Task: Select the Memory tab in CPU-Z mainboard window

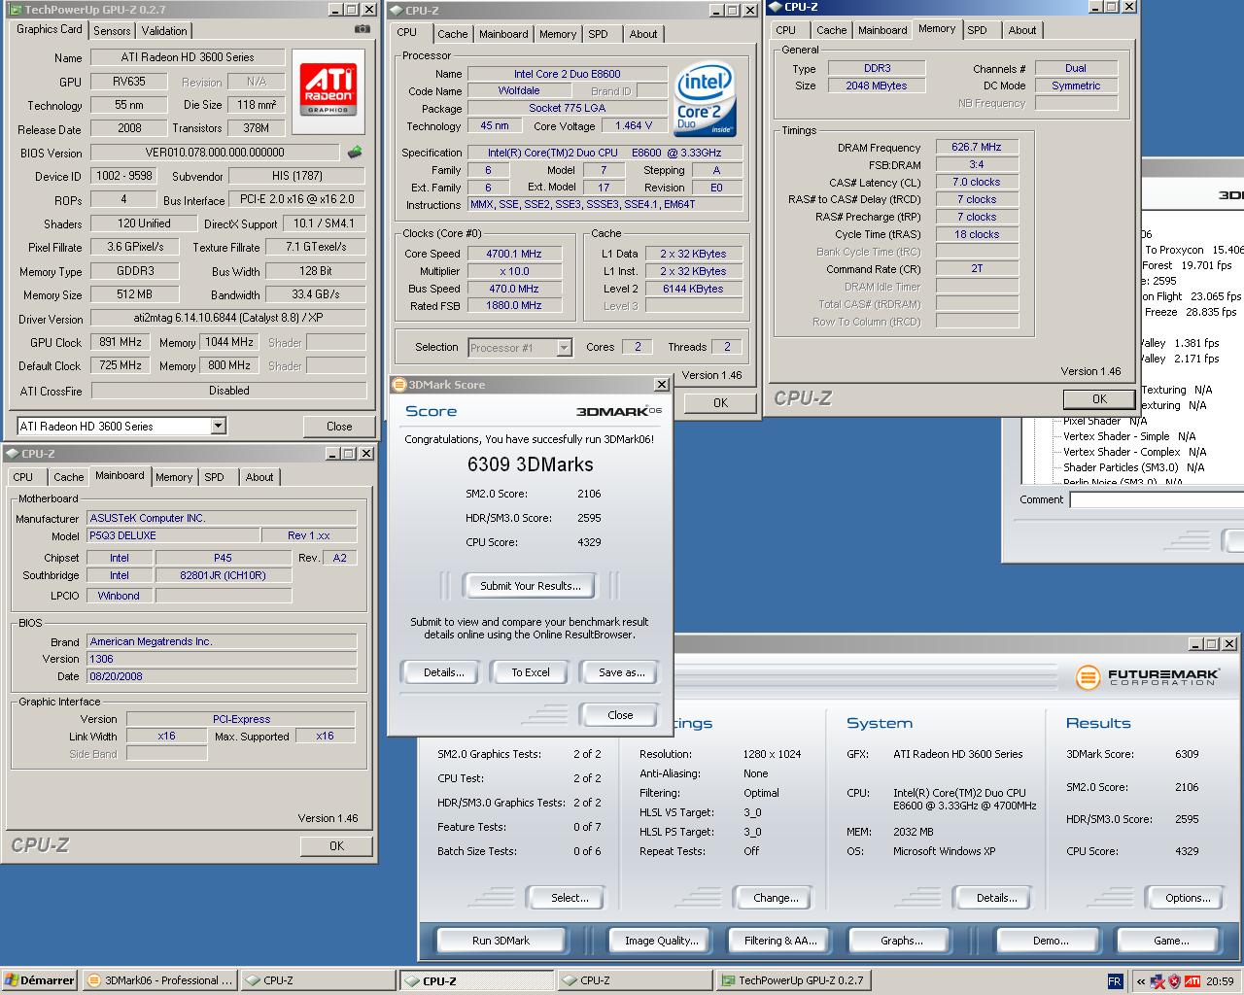Action: click(x=174, y=477)
